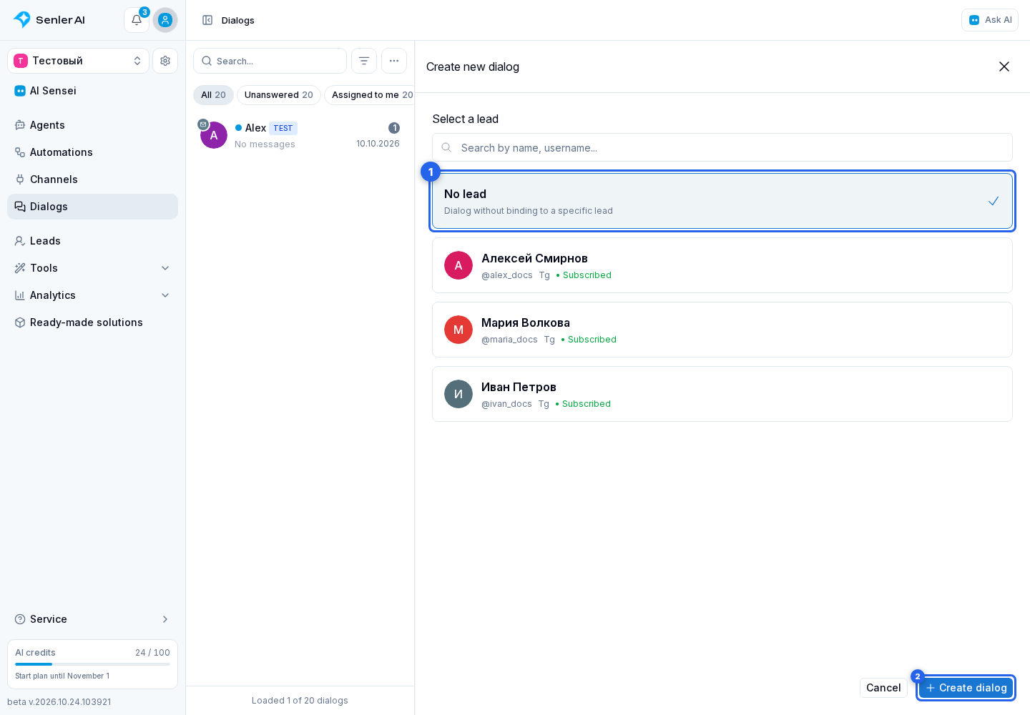Open workspace settings gear
The width and height of the screenshot is (1030, 715).
pos(165,61)
